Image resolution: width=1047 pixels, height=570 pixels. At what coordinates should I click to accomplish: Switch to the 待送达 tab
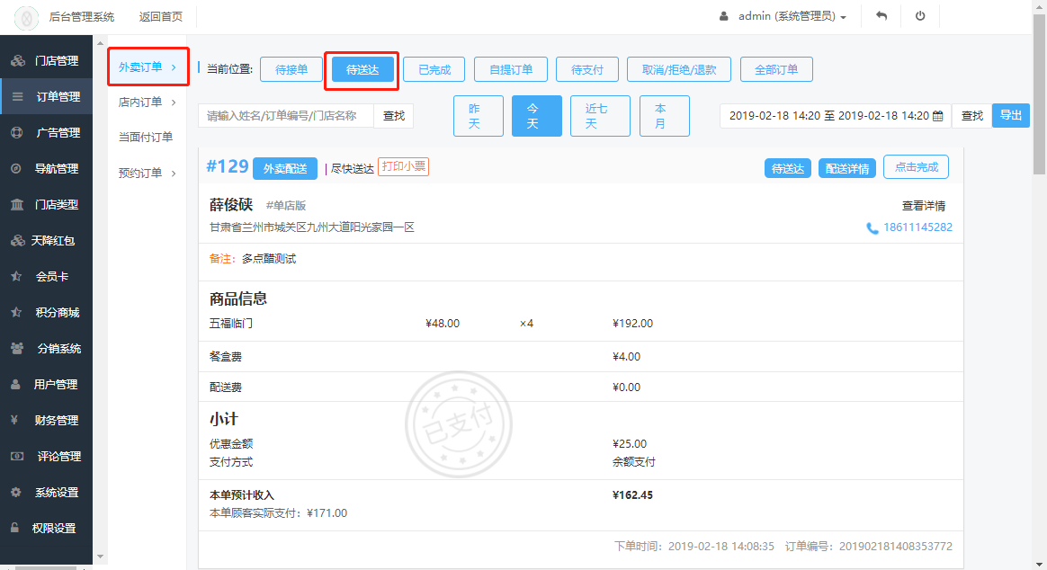362,69
